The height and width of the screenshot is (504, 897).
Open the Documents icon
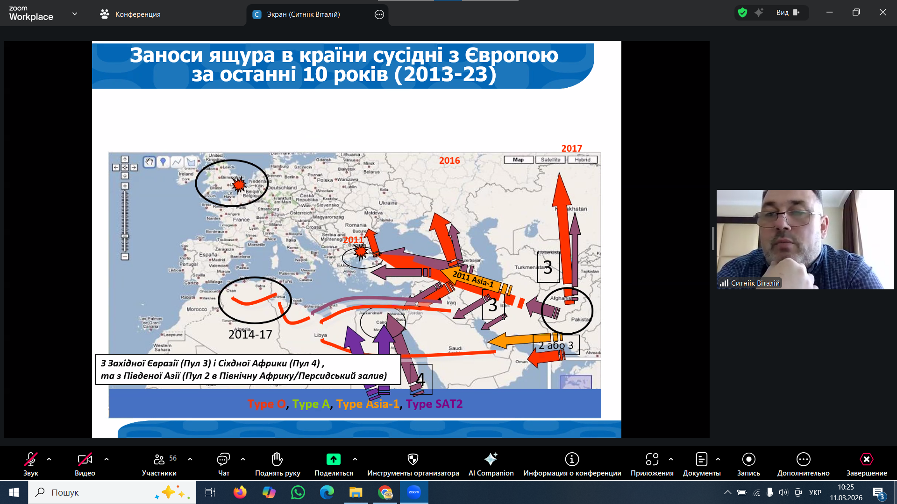click(x=701, y=460)
